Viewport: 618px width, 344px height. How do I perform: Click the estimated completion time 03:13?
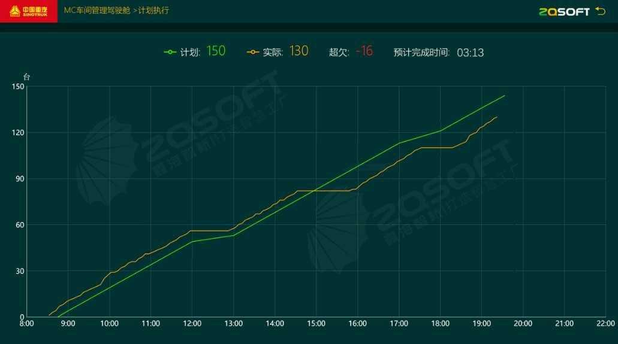[x=470, y=53]
